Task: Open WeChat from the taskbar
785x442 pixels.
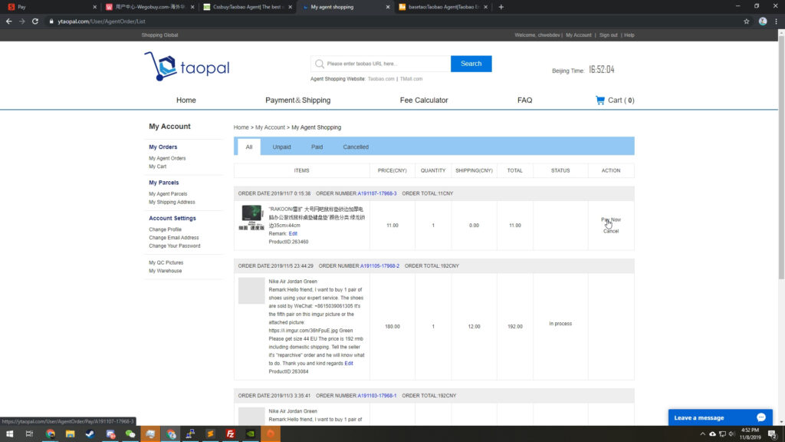Action: click(x=130, y=434)
